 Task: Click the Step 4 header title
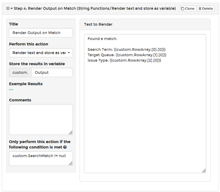[x=95, y=9]
